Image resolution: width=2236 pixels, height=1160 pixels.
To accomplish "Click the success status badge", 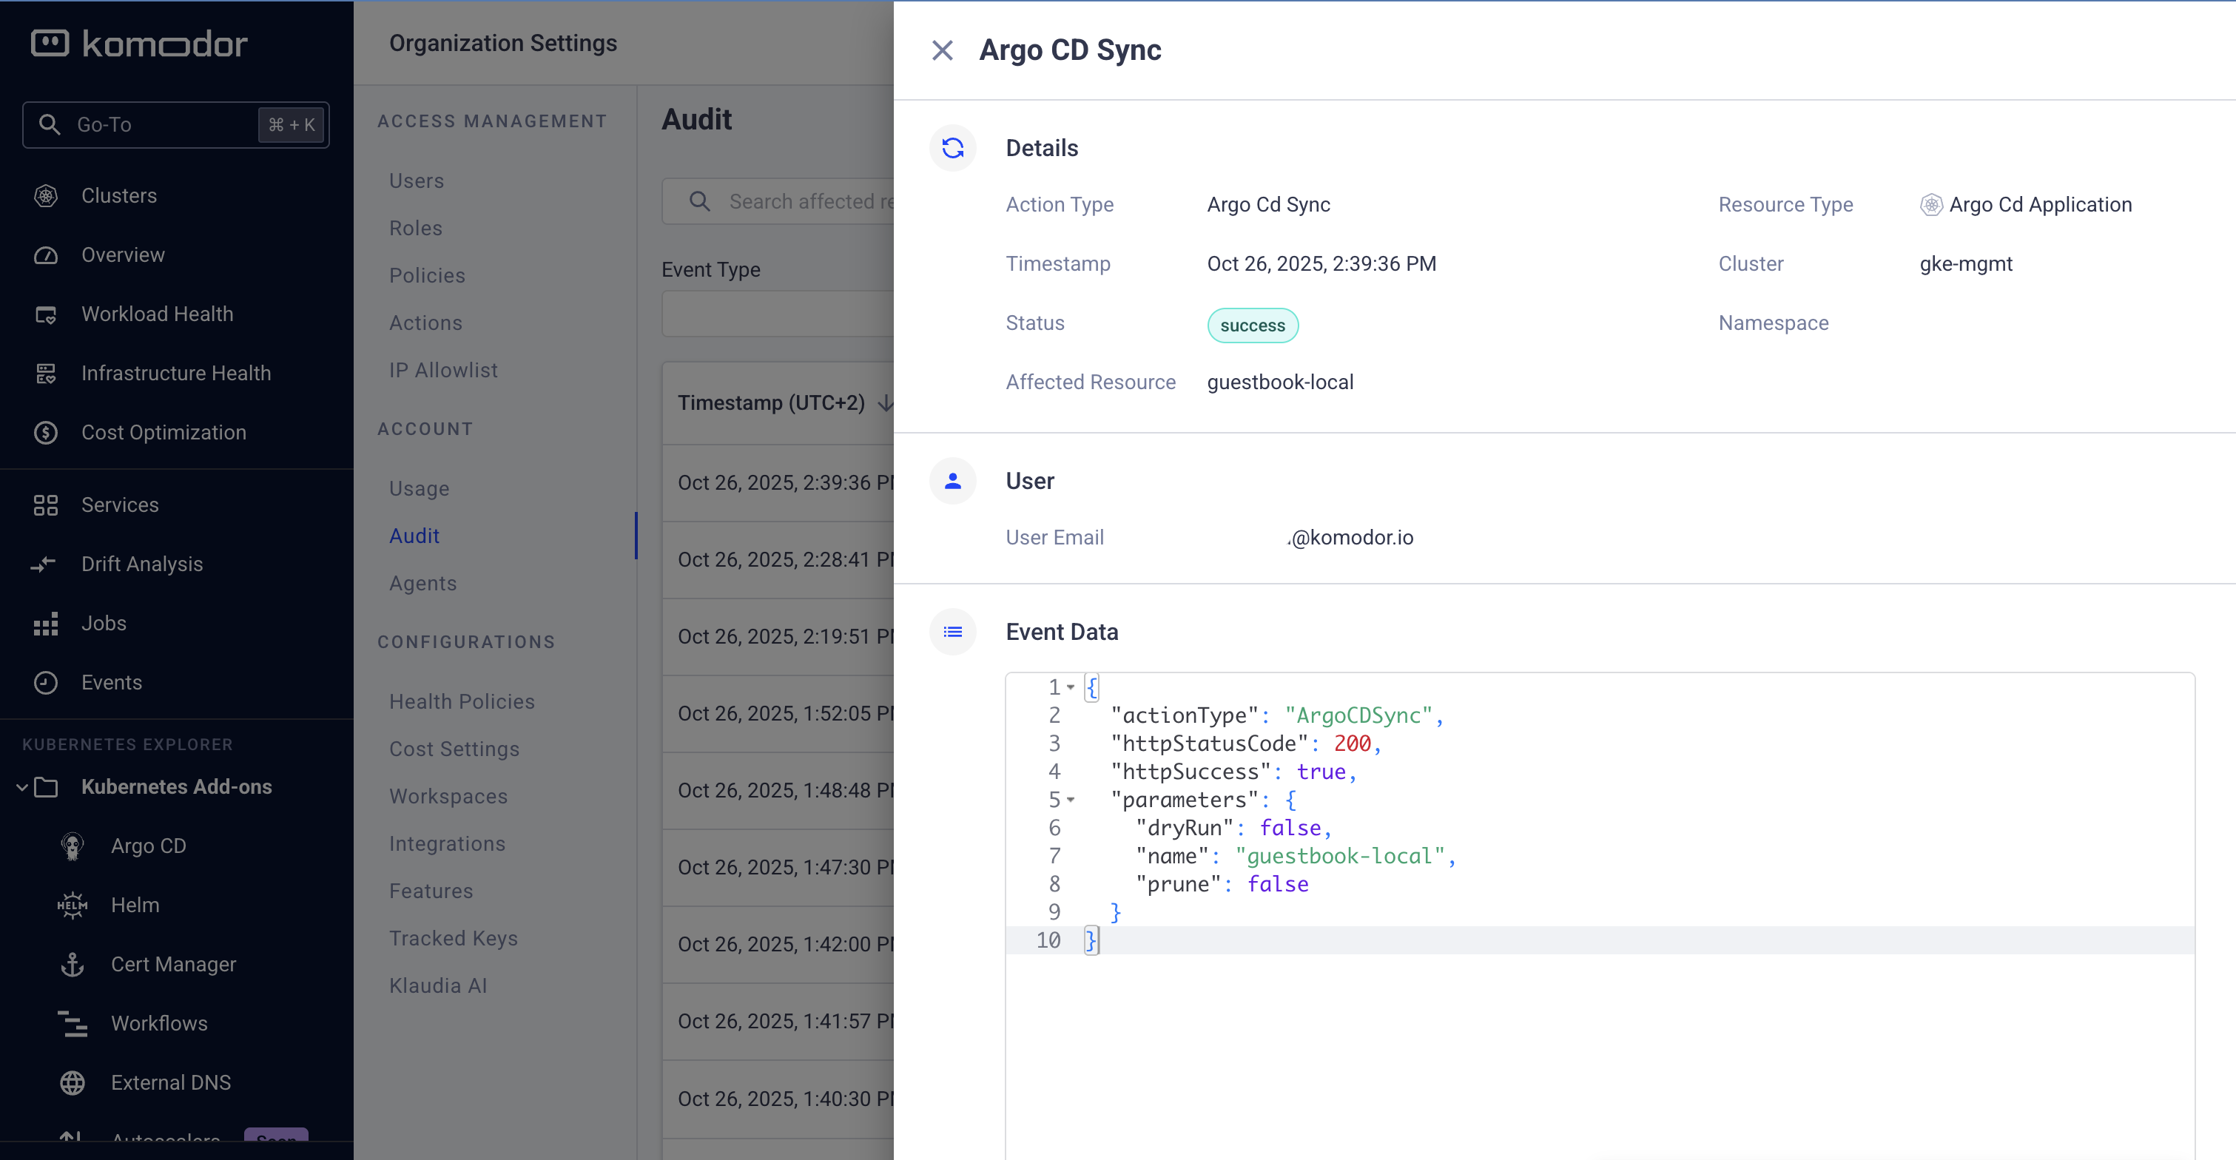I will tap(1252, 326).
